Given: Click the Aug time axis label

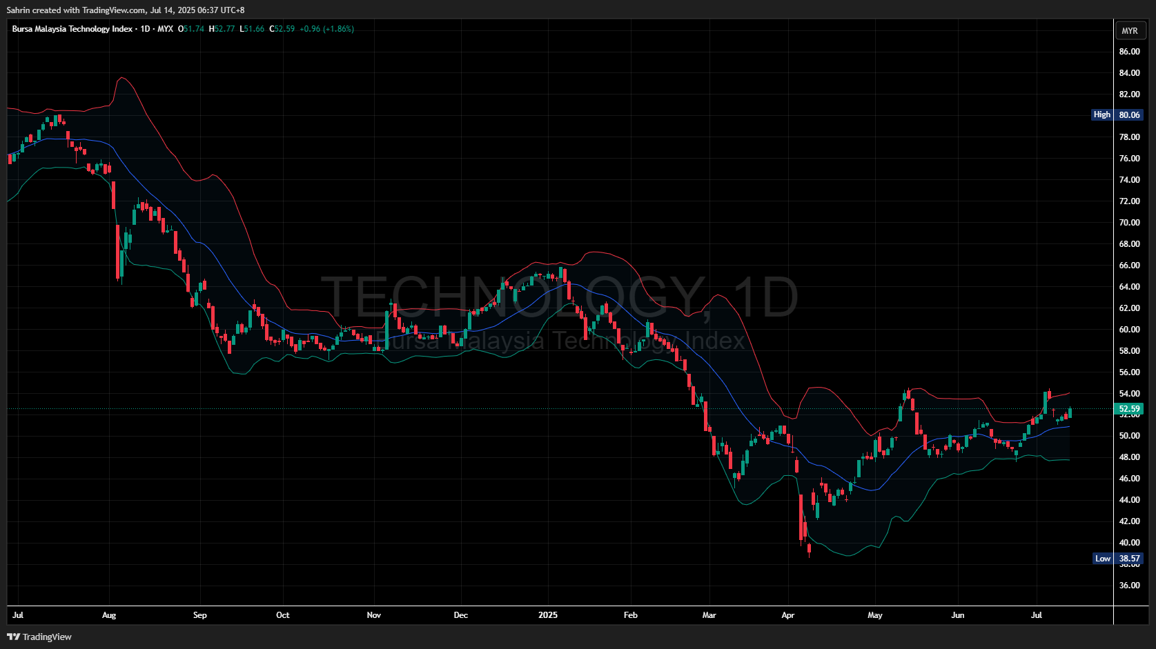Looking at the screenshot, I should [x=109, y=615].
